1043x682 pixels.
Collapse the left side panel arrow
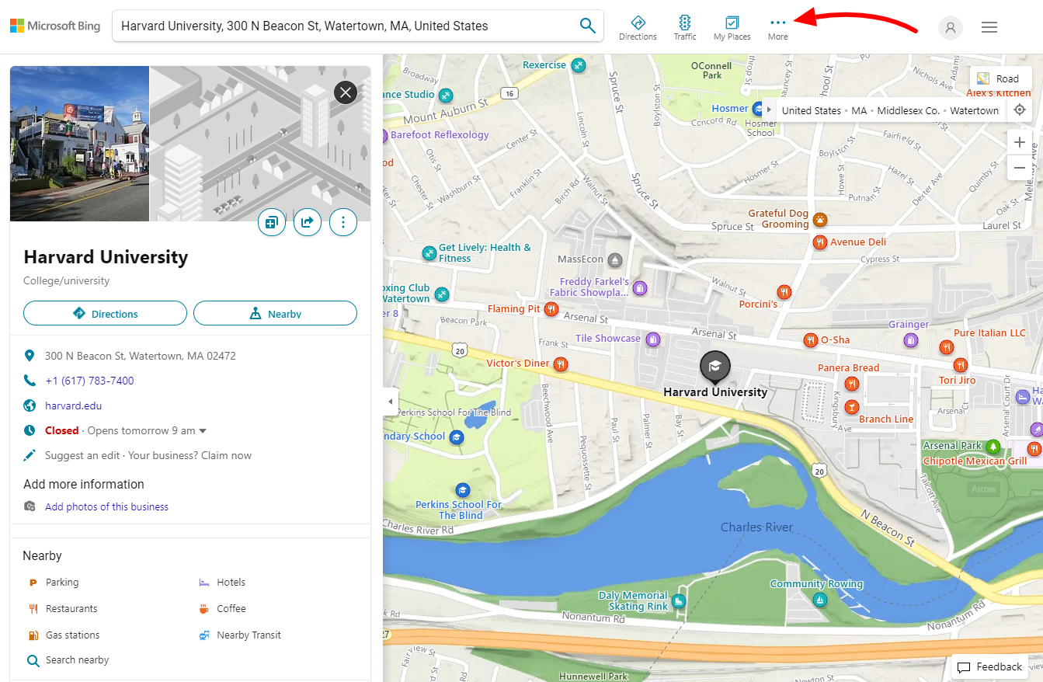tap(390, 402)
